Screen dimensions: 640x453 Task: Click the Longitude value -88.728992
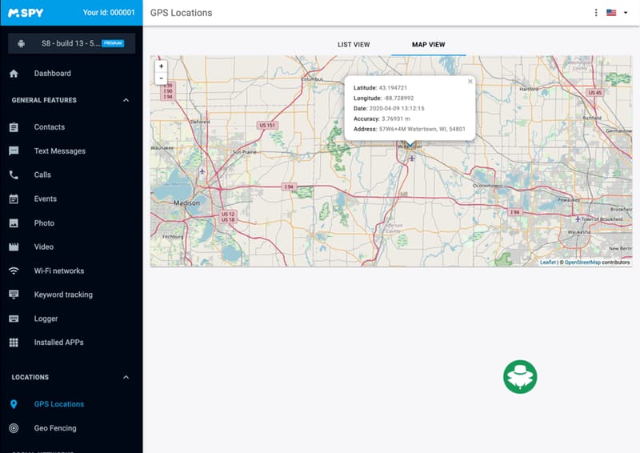(x=398, y=98)
